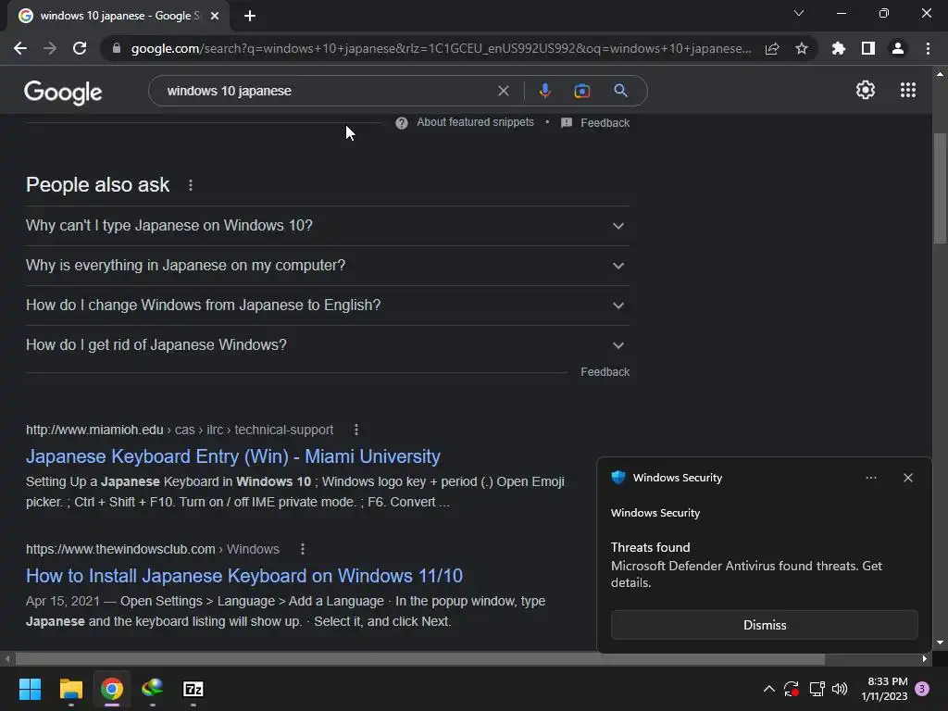Open the 7-Zip taskbar icon
948x711 pixels.
[x=193, y=689]
